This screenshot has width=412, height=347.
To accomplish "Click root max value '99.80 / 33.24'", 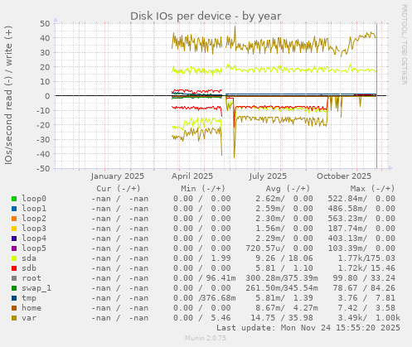I will (x=364, y=278).
